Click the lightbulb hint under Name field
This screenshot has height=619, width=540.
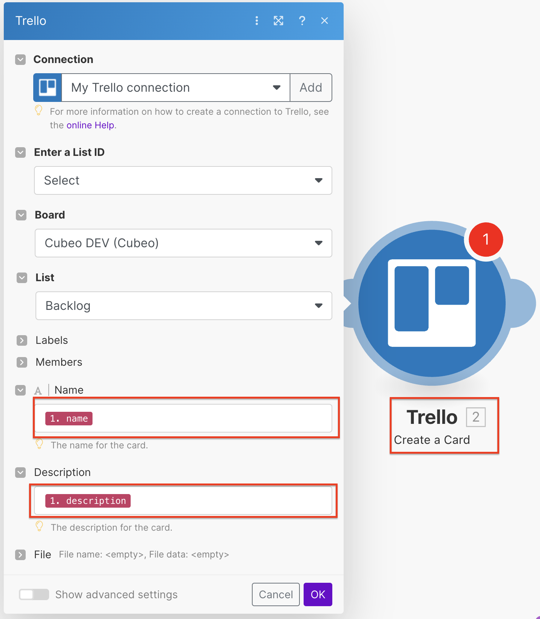pyautogui.click(x=39, y=444)
